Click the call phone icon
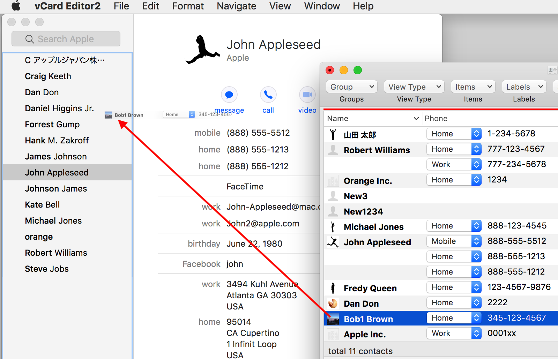Viewport: 558px width, 359px height. pos(268,95)
